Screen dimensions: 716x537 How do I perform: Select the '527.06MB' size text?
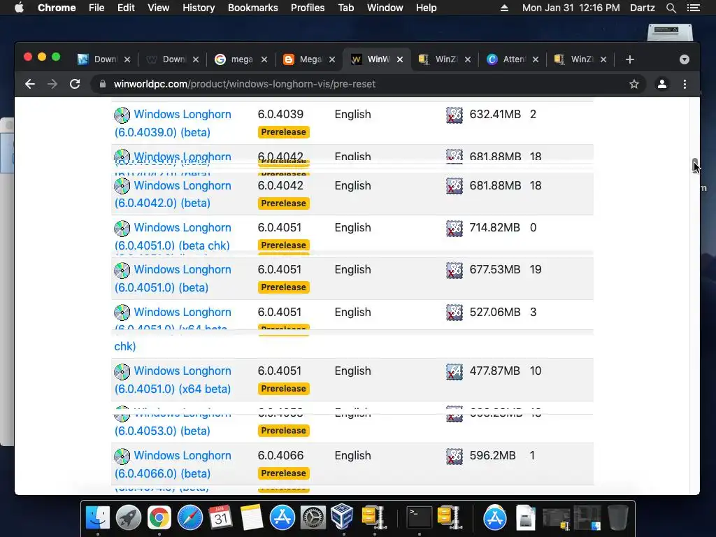495,312
